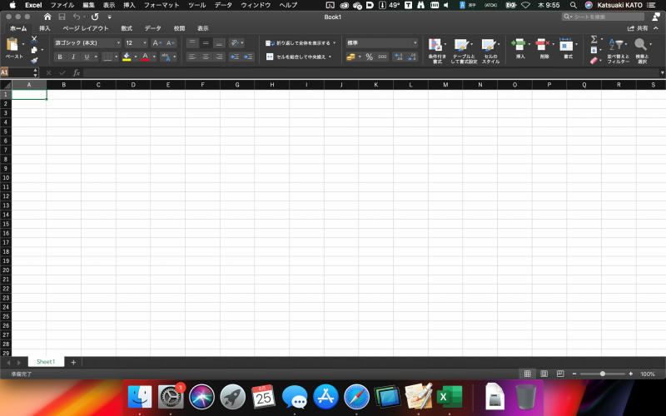Image resolution: width=666 pixels, height=416 pixels.
Task: Open テーブルとして書式設定 format as table
Action: click(x=463, y=51)
